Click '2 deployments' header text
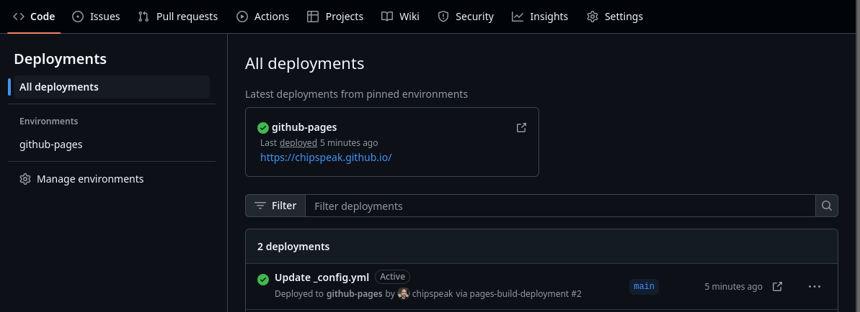Image resolution: width=860 pixels, height=312 pixels. [x=293, y=247]
